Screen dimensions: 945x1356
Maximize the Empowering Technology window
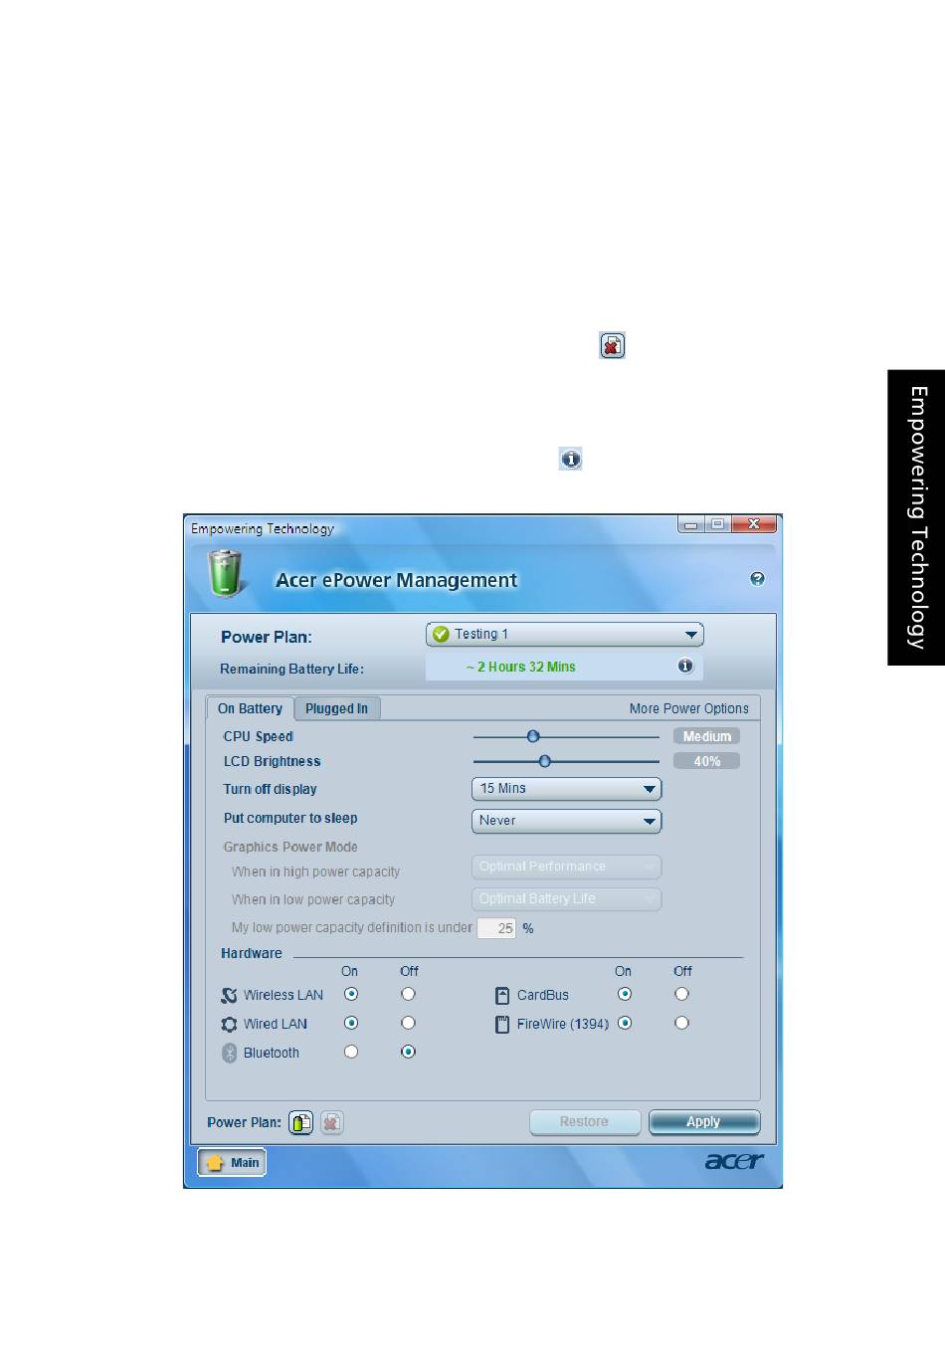click(x=717, y=524)
